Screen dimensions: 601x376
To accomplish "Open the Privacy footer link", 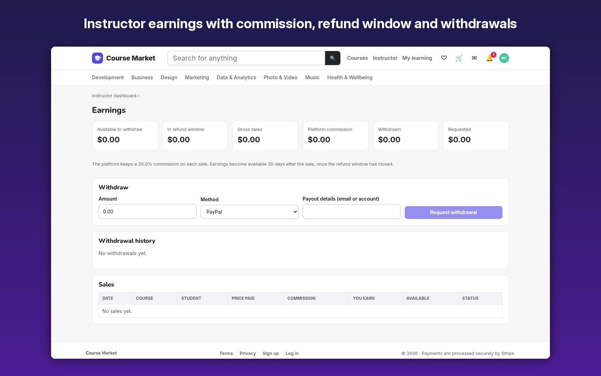I will point(248,353).
